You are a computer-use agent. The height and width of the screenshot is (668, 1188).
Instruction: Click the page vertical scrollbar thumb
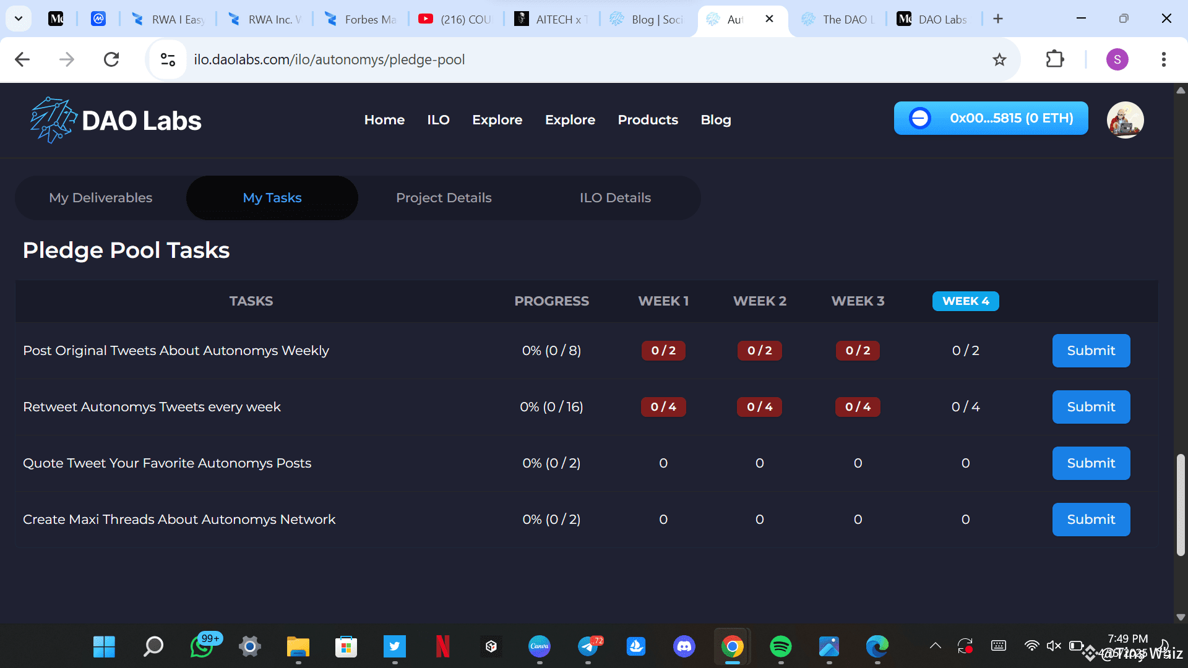[x=1180, y=504]
